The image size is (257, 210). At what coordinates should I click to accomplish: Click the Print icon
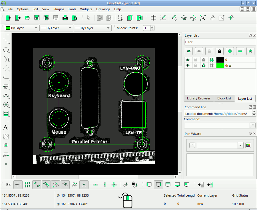[65, 18]
